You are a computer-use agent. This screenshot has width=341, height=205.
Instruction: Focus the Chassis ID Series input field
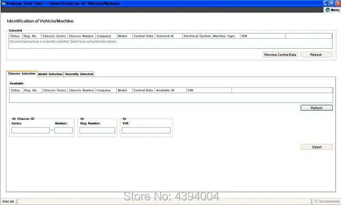click(x=30, y=130)
